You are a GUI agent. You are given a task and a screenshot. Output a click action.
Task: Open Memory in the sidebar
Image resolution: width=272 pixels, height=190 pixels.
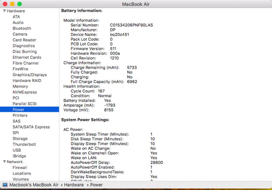pos(20,86)
